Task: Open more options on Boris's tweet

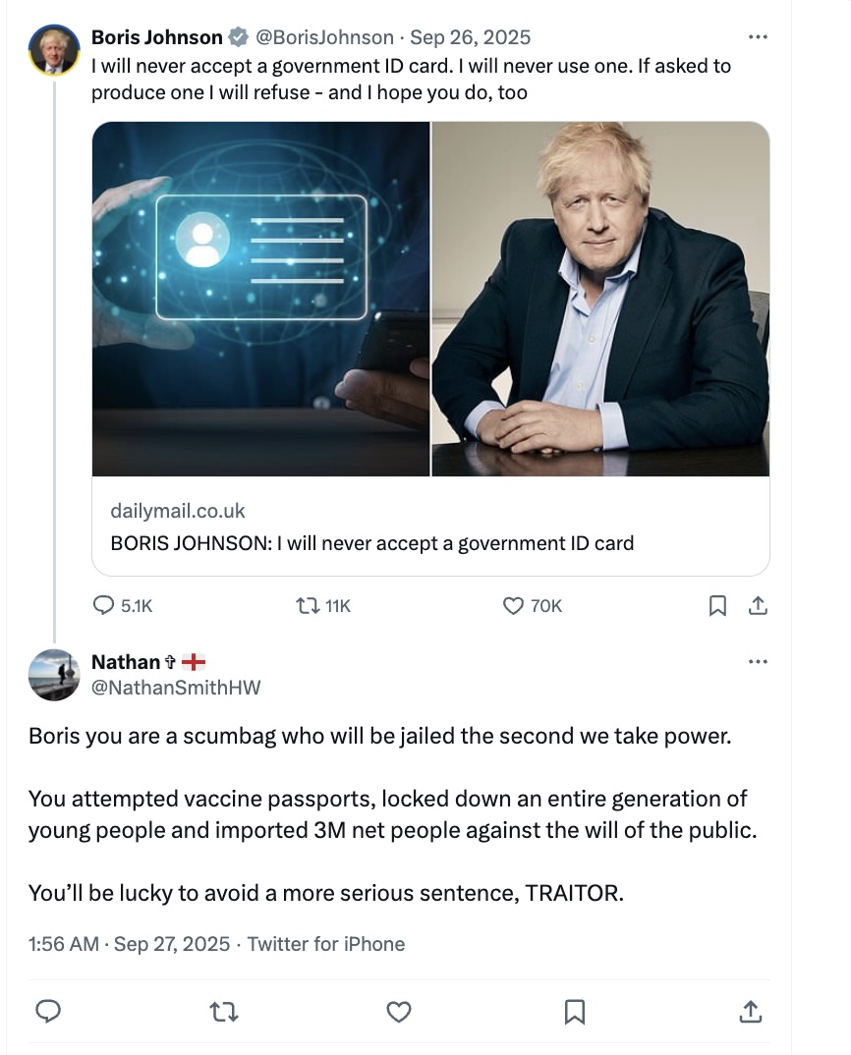Action: click(x=757, y=37)
